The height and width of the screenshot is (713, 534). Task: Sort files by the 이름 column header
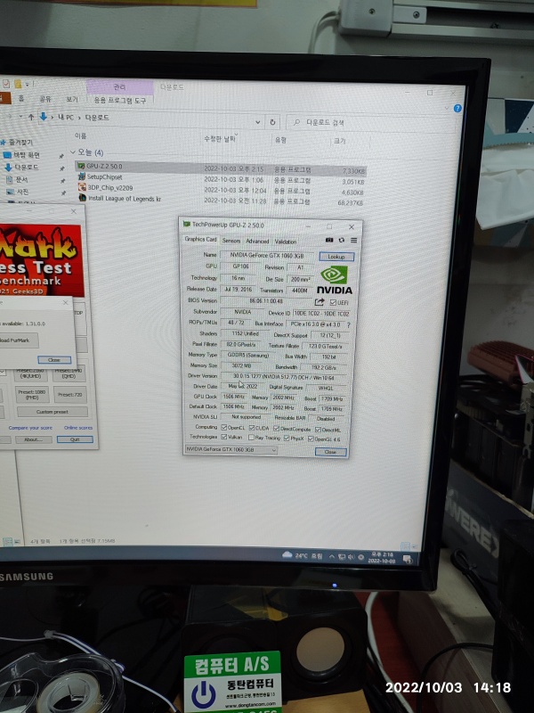(x=81, y=135)
